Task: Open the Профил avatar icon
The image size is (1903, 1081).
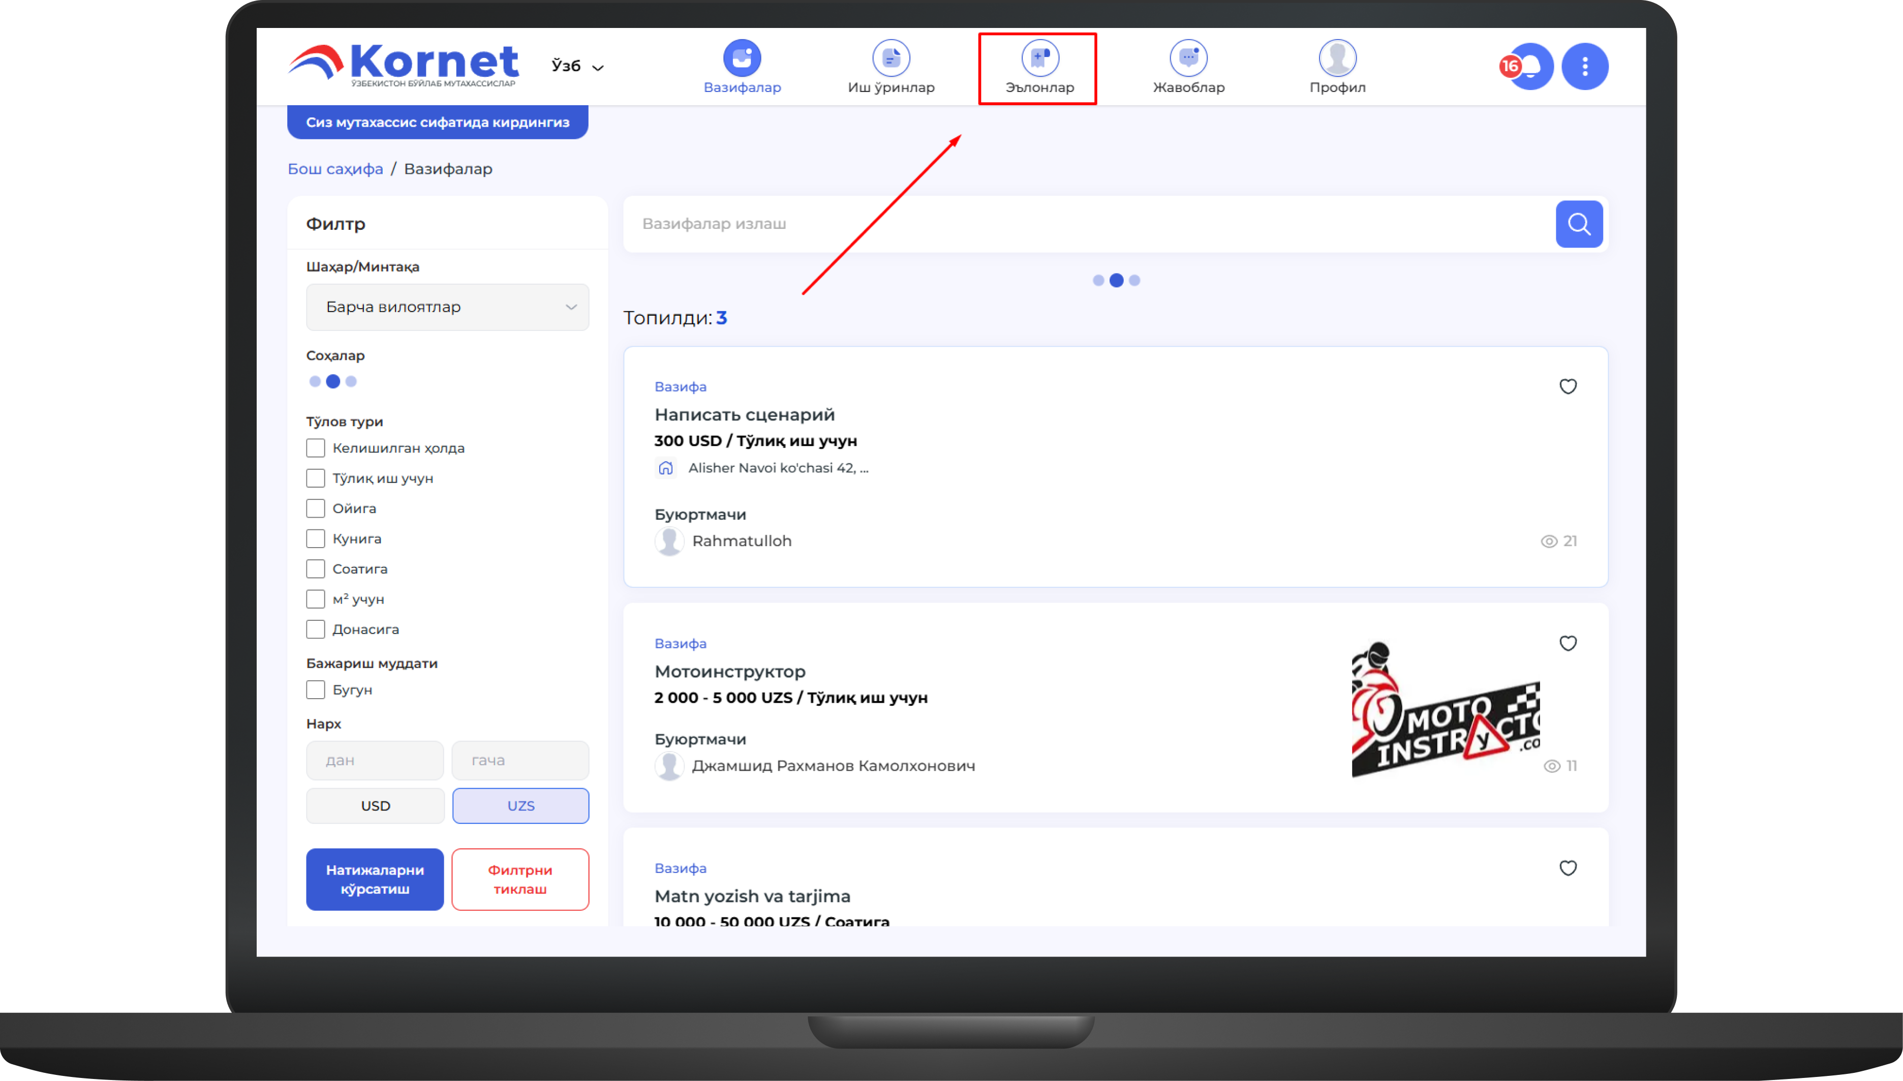Action: pos(1337,58)
